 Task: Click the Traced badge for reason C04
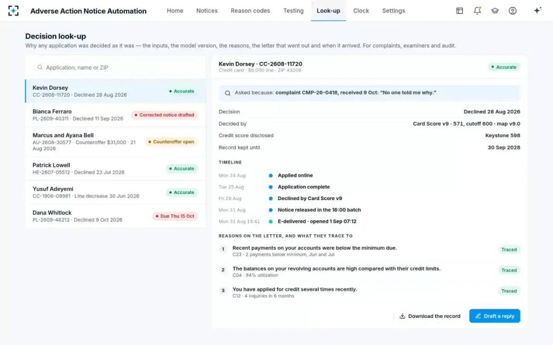[509, 270]
